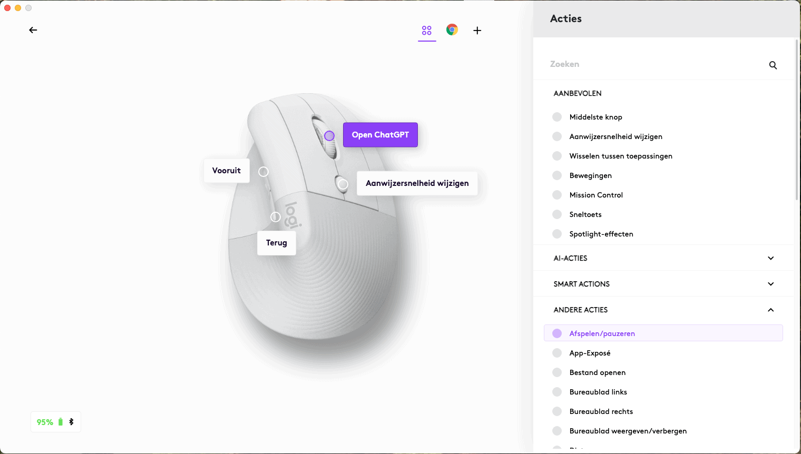Click the Open ChatGPT button label
This screenshot has height=454, width=801.
coord(380,135)
